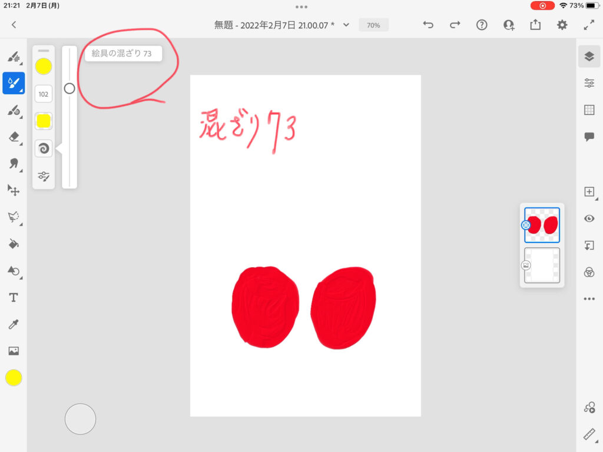Viewport: 603px width, 452px height.
Task: Open the Comments panel
Action: 589,137
